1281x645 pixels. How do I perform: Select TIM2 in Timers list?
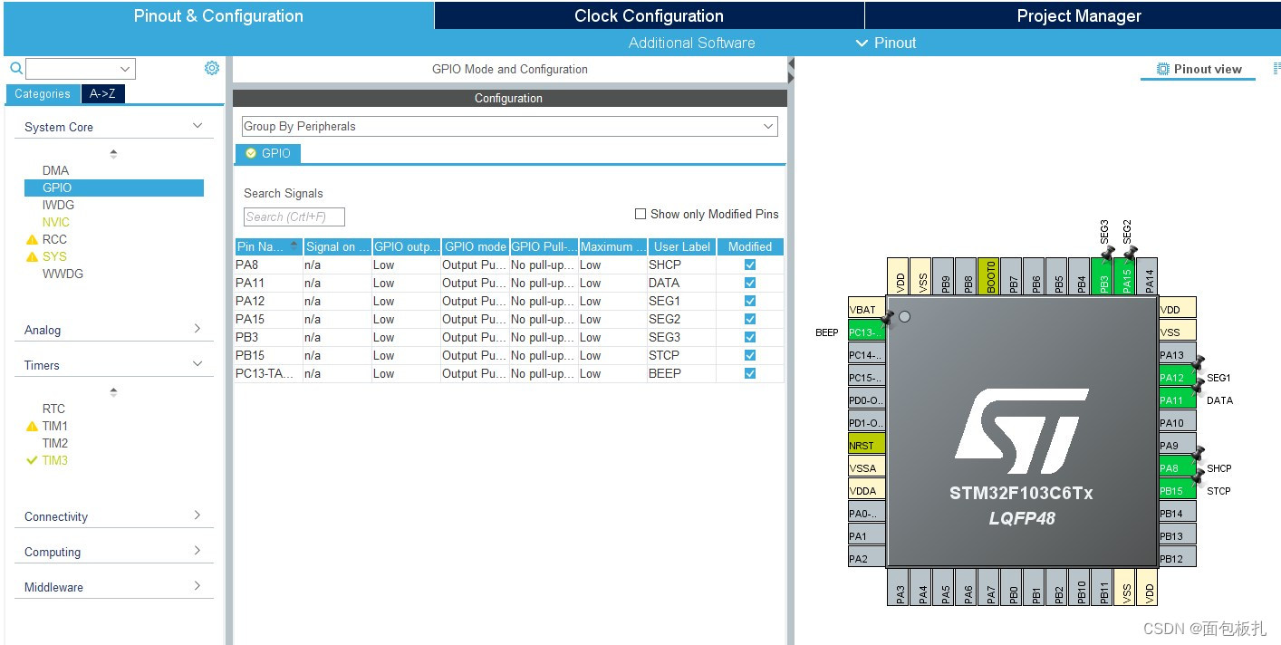click(54, 443)
